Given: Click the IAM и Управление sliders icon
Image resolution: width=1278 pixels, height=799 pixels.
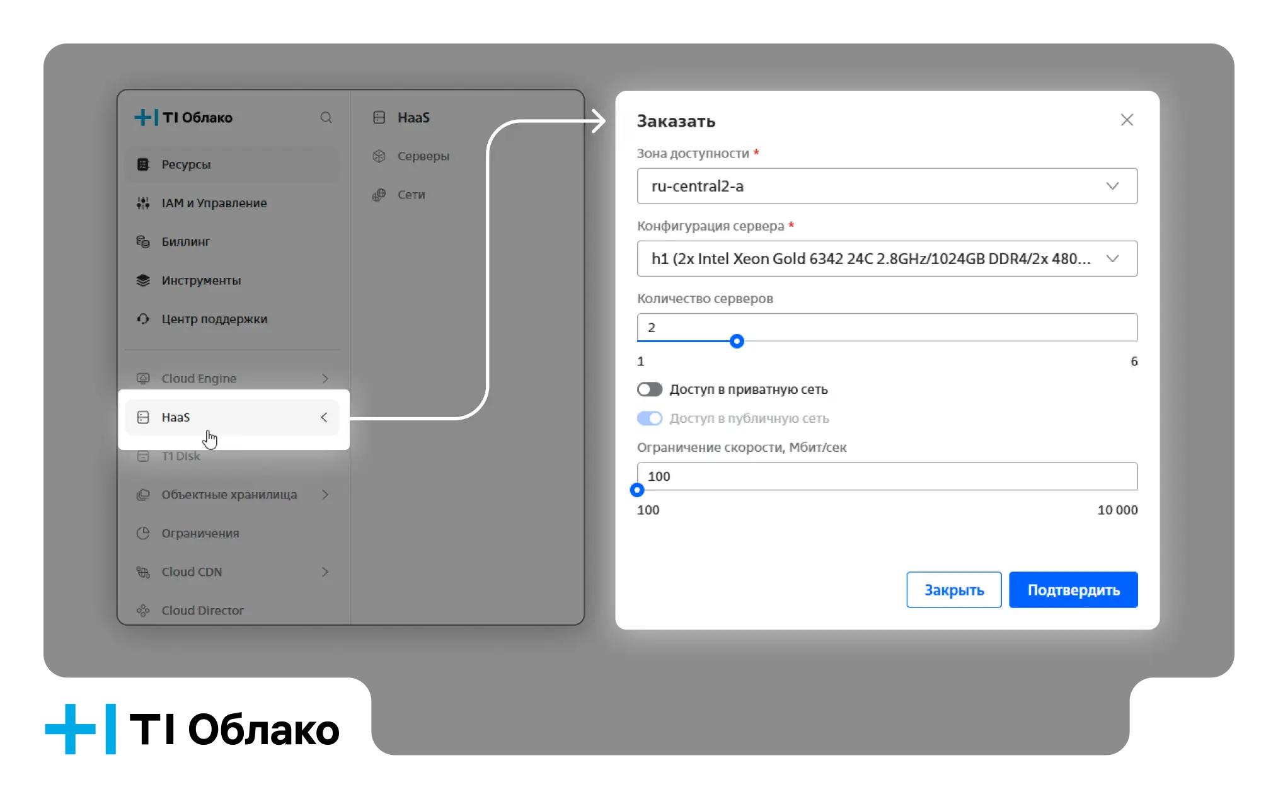Looking at the screenshot, I should (x=143, y=203).
